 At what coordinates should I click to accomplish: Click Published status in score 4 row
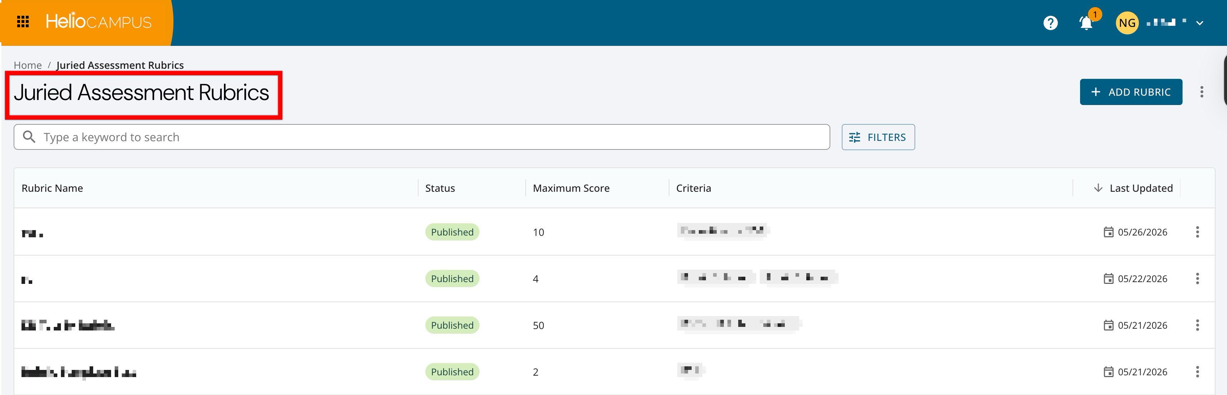[452, 279]
